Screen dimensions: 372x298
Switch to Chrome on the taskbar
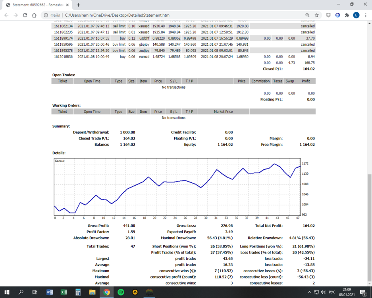point(106,292)
